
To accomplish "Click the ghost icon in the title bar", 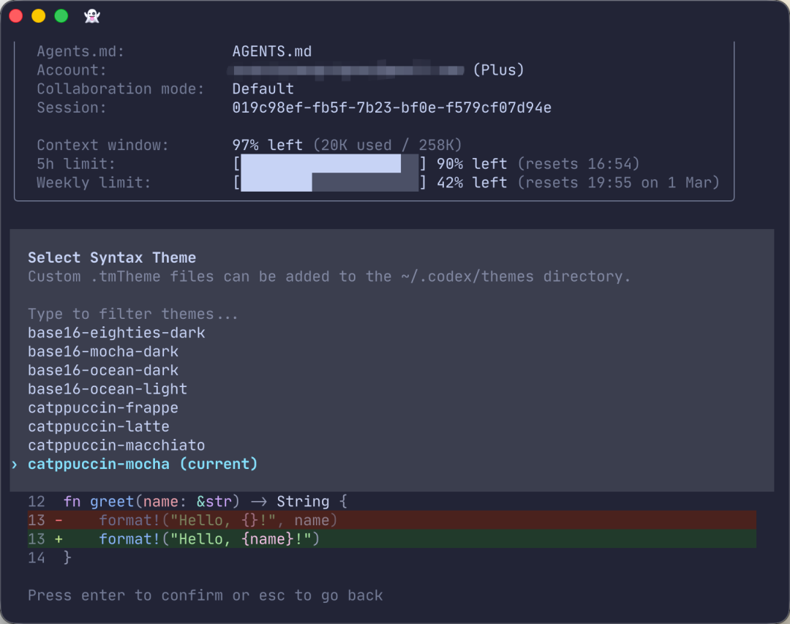I will (91, 15).
